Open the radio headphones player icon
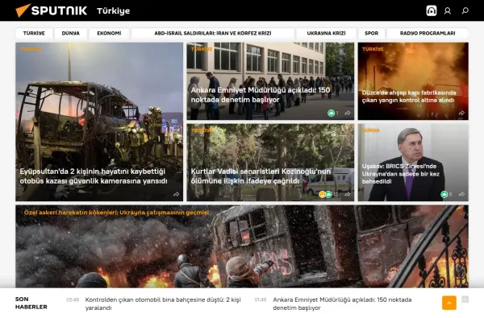484x318 pixels. (432, 10)
